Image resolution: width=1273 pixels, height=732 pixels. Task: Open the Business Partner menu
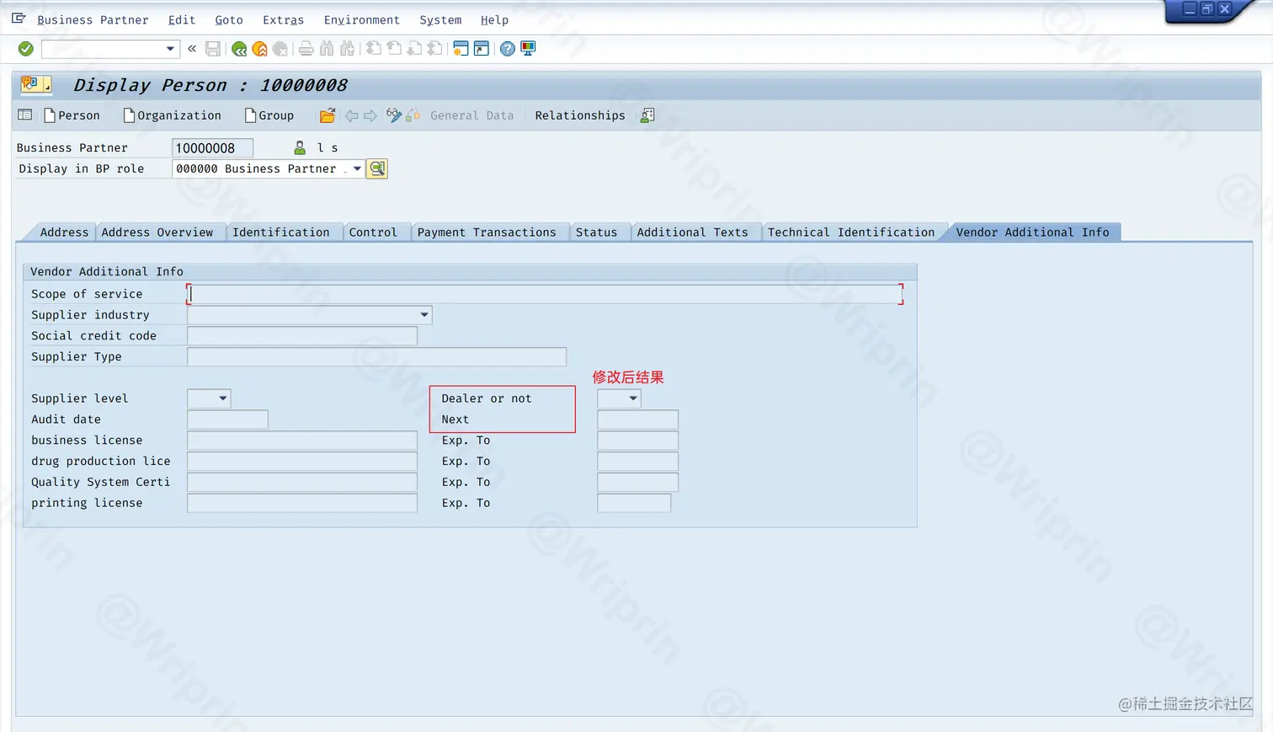(x=93, y=20)
